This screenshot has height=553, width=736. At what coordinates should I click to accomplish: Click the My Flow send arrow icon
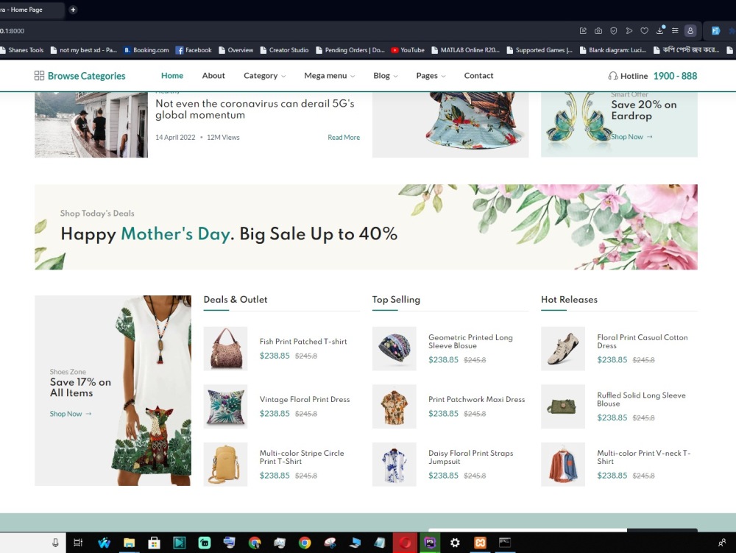(x=629, y=30)
